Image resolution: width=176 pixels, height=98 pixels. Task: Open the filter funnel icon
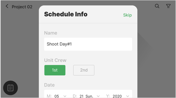168,6
